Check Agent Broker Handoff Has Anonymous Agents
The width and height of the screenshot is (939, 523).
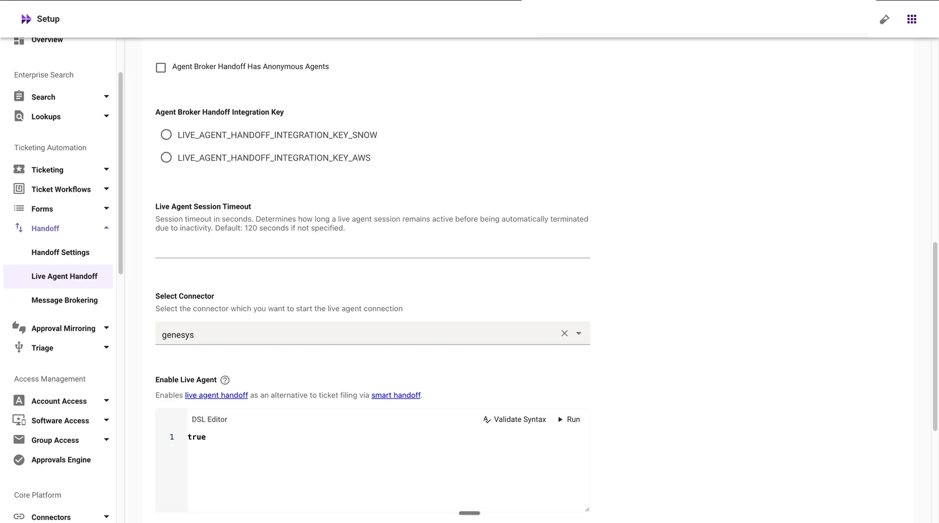tap(161, 67)
